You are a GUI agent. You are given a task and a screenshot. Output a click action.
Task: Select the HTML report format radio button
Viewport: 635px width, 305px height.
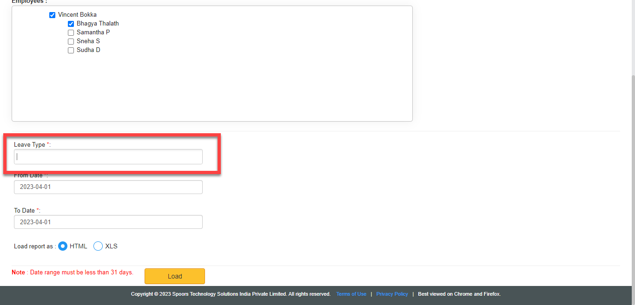click(63, 246)
